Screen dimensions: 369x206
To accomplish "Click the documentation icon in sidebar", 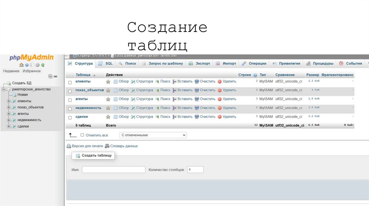I will click(32, 65).
